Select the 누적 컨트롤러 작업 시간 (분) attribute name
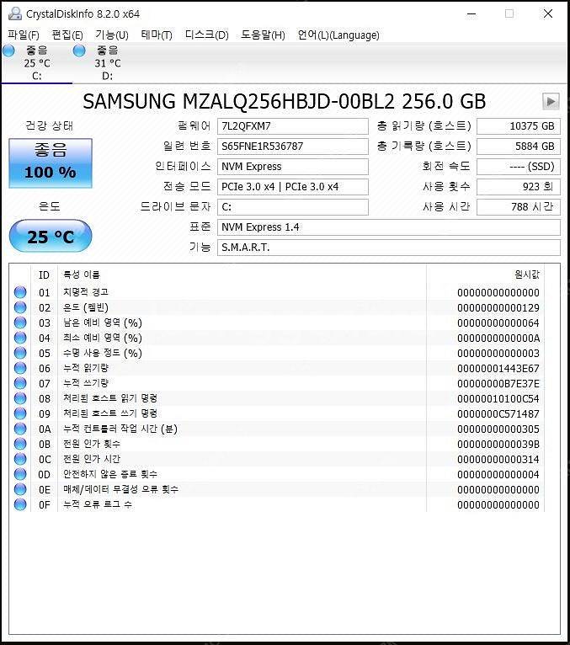 click(x=120, y=429)
